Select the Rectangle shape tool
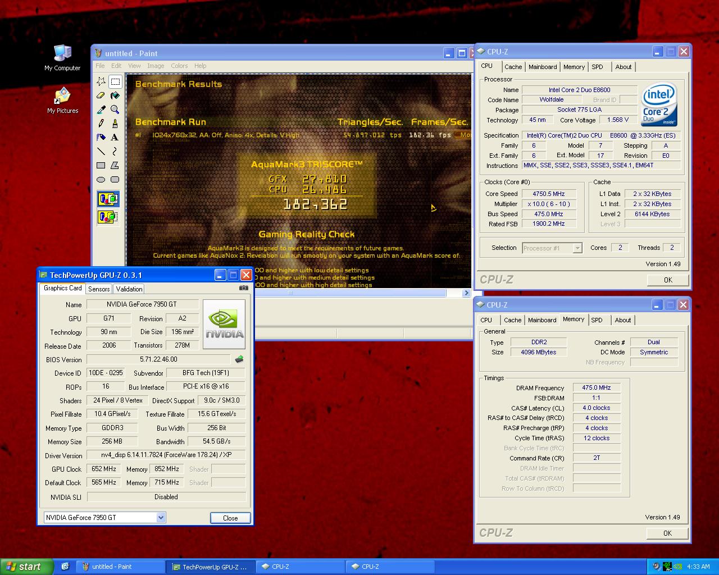 pos(101,166)
